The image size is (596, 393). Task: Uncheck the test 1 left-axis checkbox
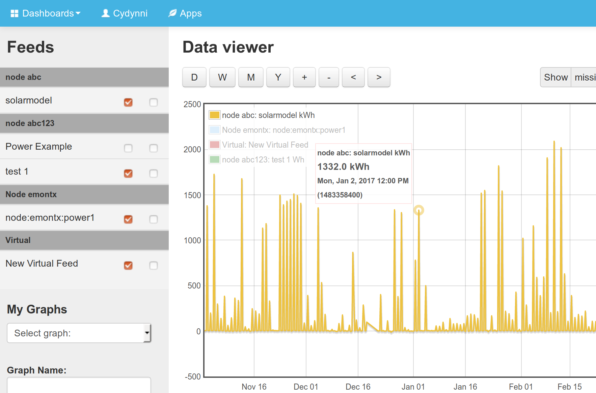128,173
